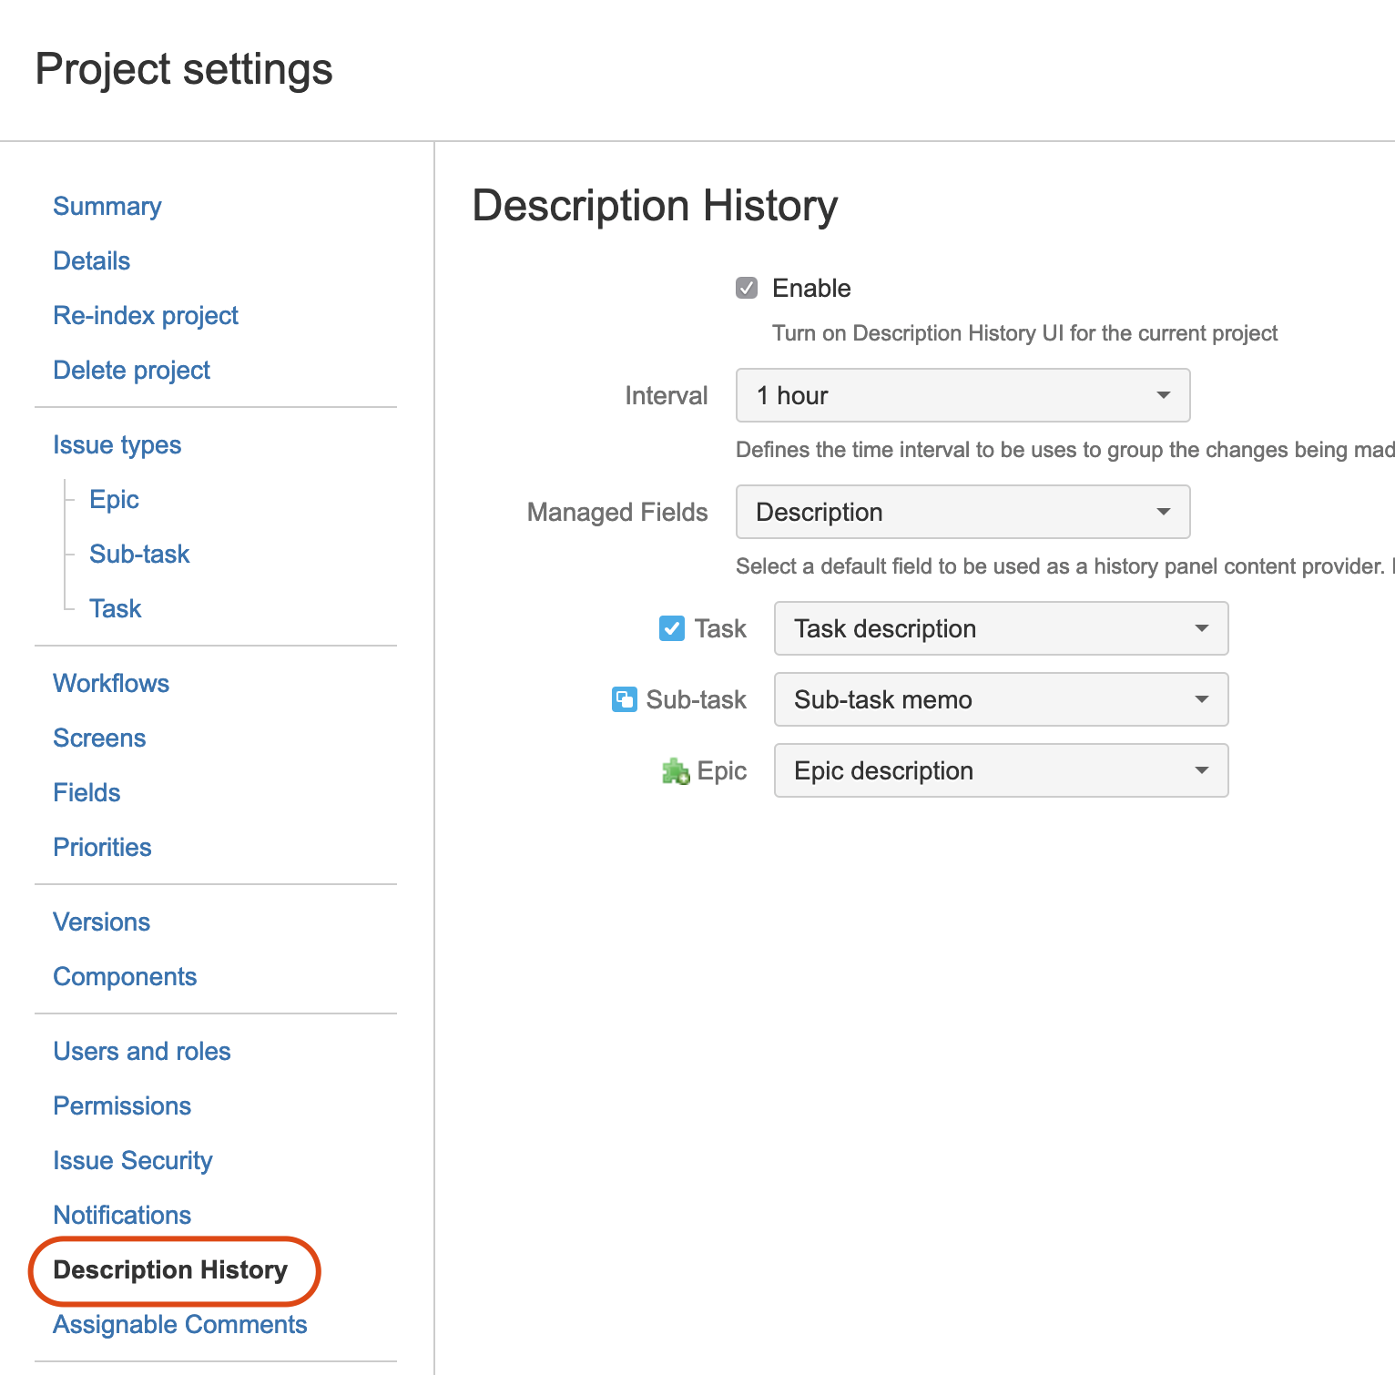1395x1375 pixels.
Task: Open the Summary settings page
Action: [x=107, y=207]
